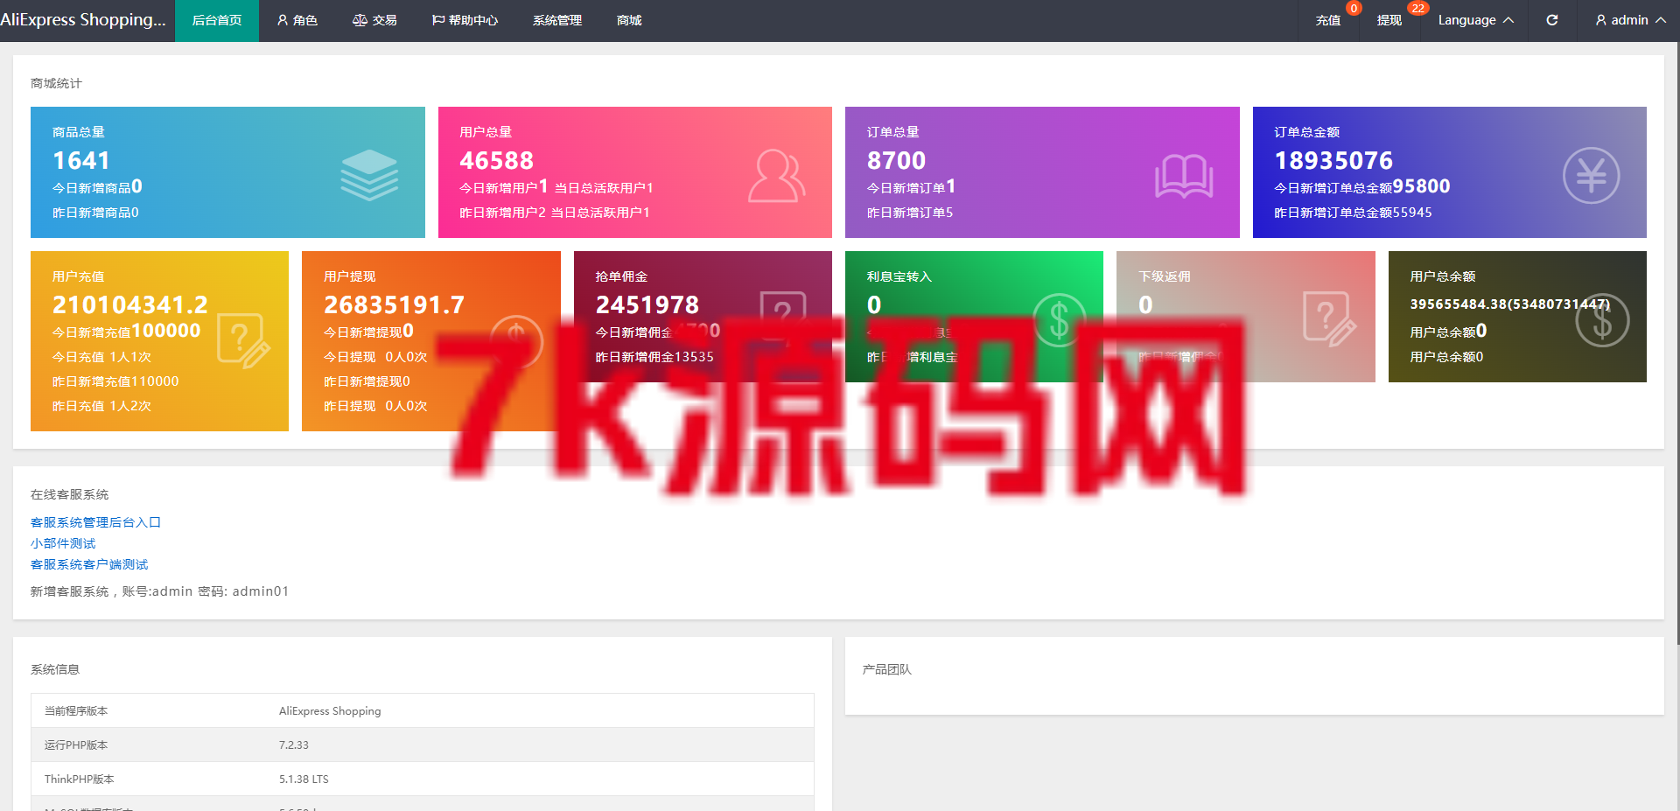
Task: Click the 8700 order total value
Action: (896, 160)
